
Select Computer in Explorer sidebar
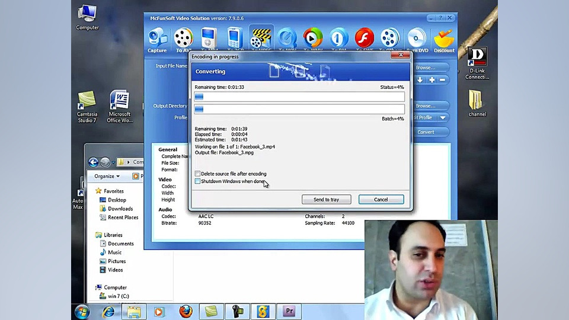click(x=115, y=287)
